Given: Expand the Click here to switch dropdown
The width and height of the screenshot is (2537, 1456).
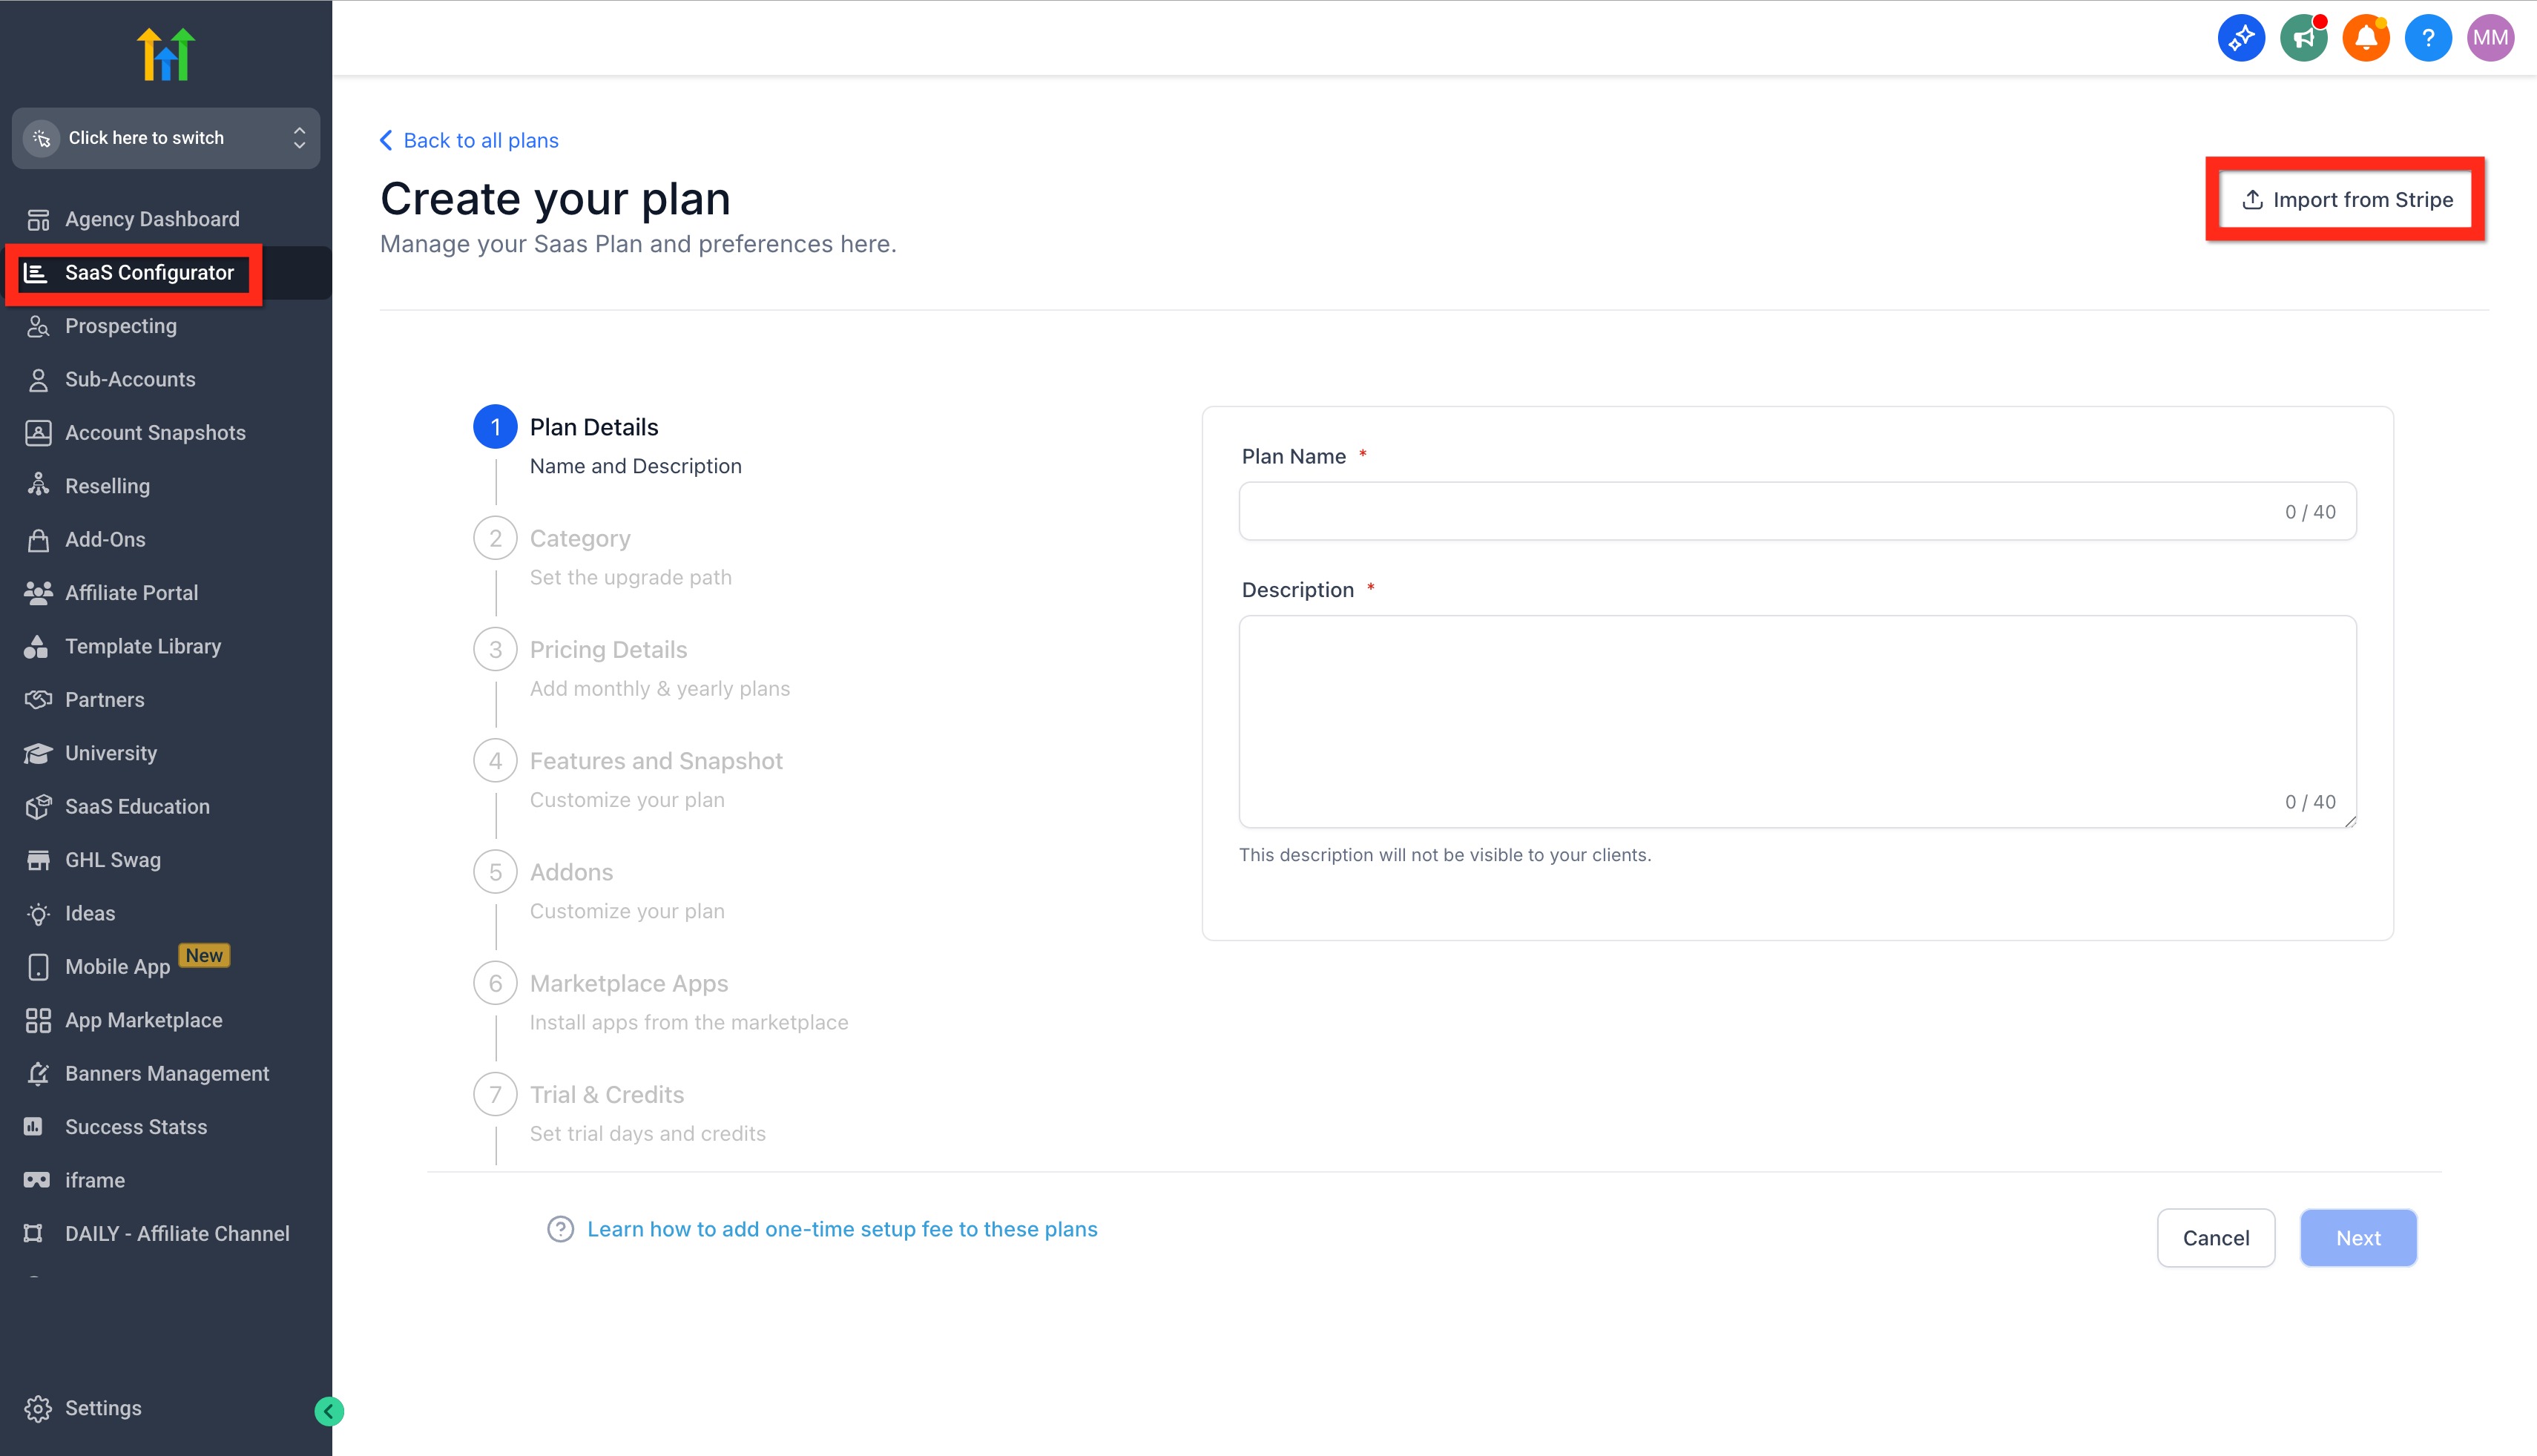Looking at the screenshot, I should click(x=166, y=138).
